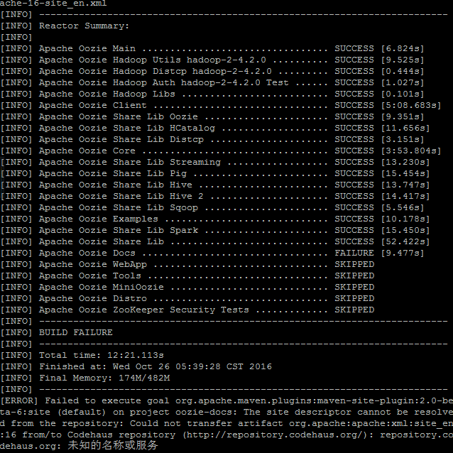Click the '[5:08.683s]' Client build time
The width and height of the screenshot is (453, 453).
click(x=411, y=106)
